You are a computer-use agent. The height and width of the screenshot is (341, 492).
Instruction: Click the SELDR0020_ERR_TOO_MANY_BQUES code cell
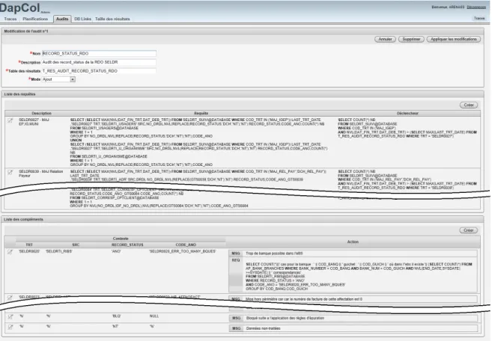pos(182,251)
